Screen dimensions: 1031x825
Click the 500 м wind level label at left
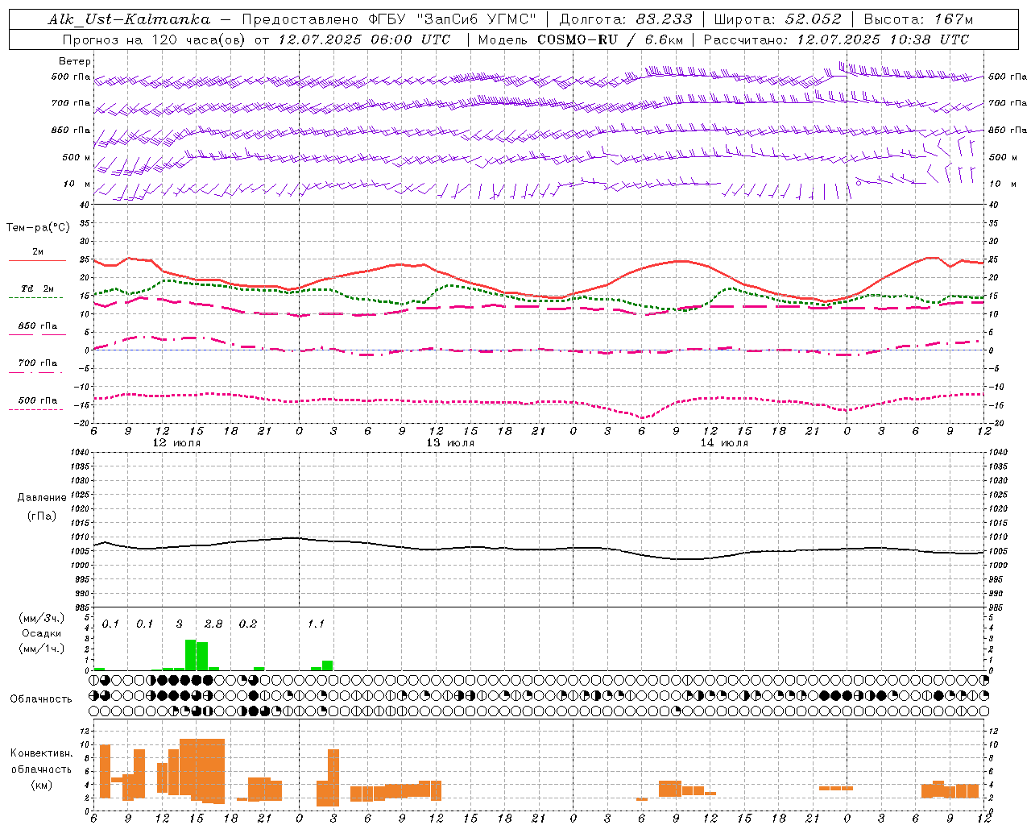77,157
